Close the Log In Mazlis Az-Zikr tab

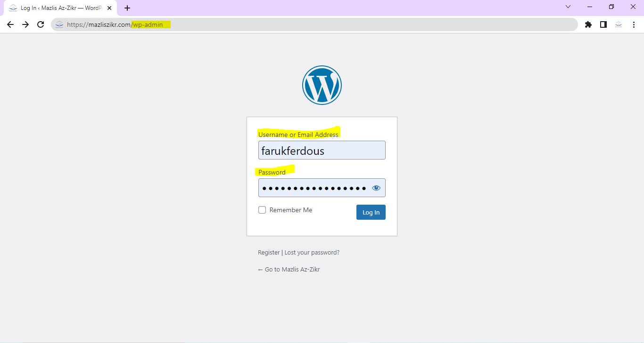pos(109,8)
